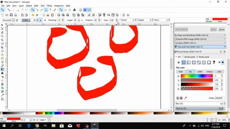Select the Node edit tool
This screenshot has width=230, height=129.
pos(2,29)
